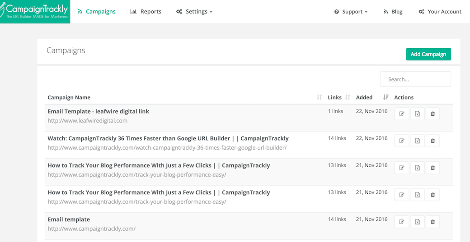Image resolution: width=470 pixels, height=242 pixels.
Task: Delete the leafwire digital link campaign
Action: 432,114
